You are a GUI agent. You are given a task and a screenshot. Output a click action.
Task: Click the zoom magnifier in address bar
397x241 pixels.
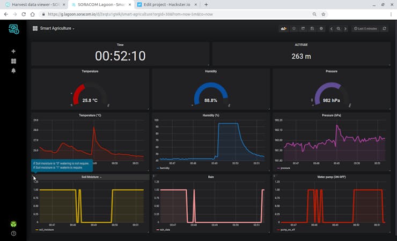pyautogui.click(x=314, y=14)
